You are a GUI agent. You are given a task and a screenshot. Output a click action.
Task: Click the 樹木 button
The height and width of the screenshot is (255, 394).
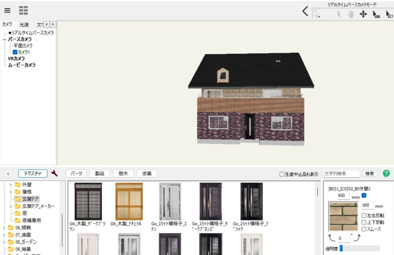(123, 173)
